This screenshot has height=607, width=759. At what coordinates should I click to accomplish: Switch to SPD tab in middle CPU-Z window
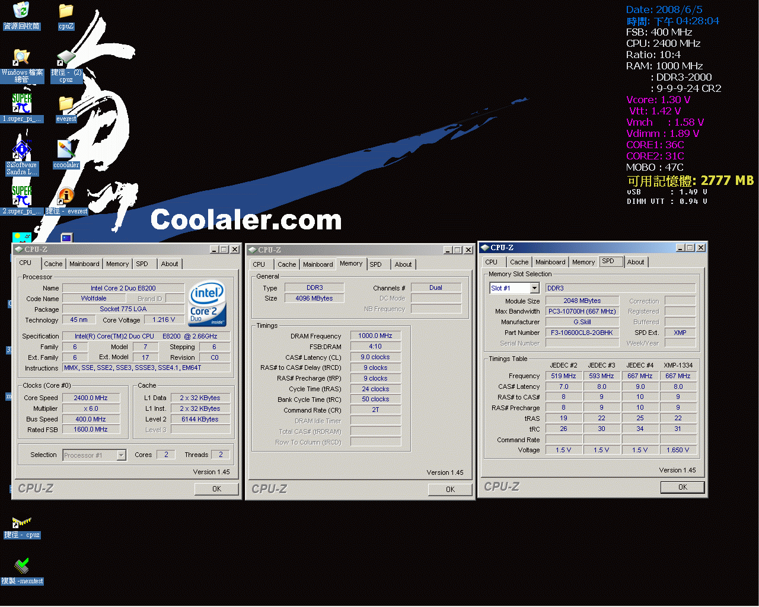[x=375, y=265]
